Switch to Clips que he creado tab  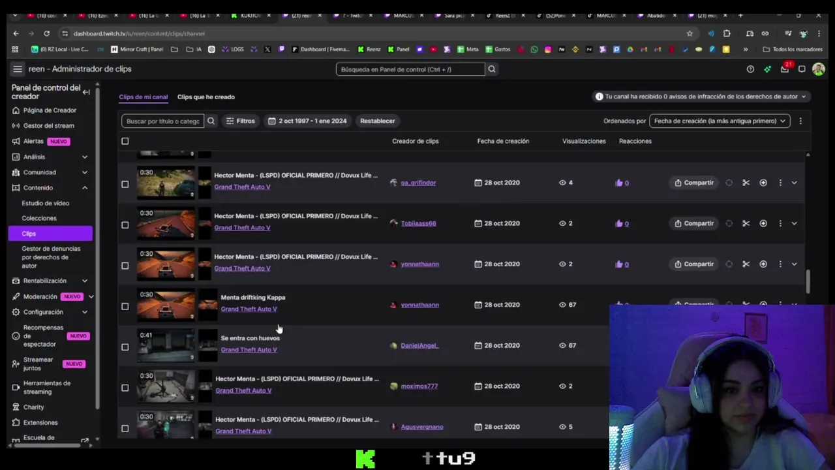pyautogui.click(x=206, y=97)
